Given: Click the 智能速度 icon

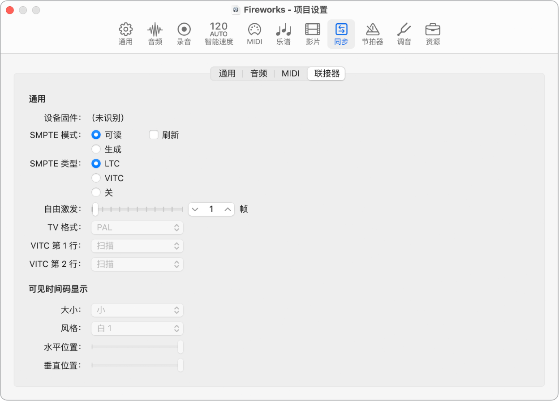Looking at the screenshot, I should [218, 34].
